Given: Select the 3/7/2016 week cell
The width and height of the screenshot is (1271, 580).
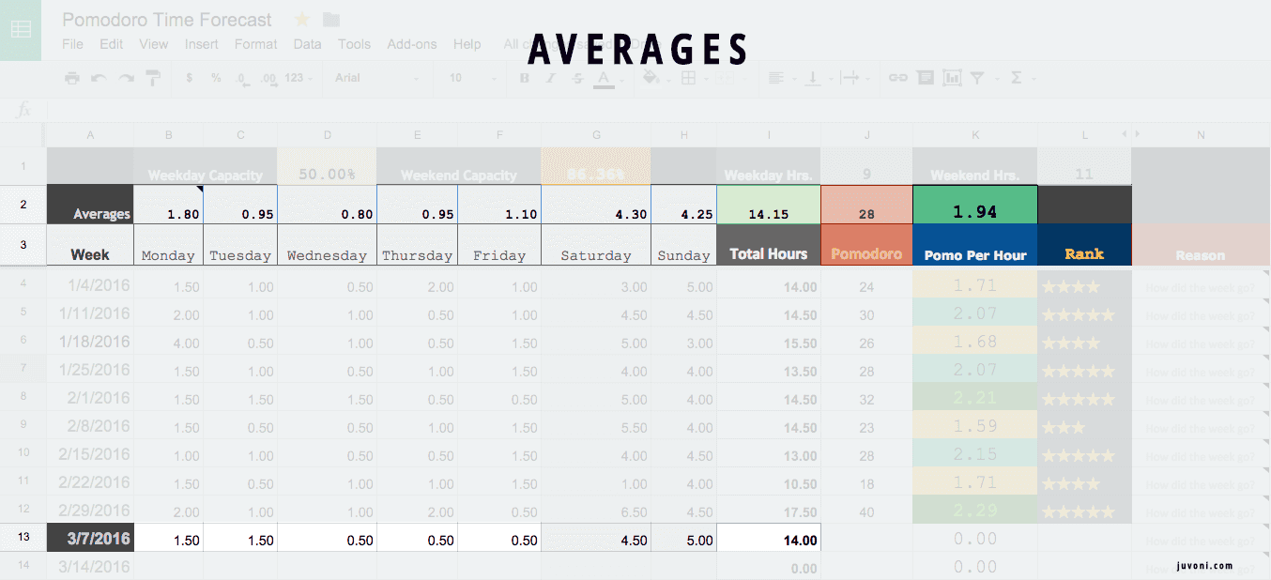Looking at the screenshot, I should [90, 538].
